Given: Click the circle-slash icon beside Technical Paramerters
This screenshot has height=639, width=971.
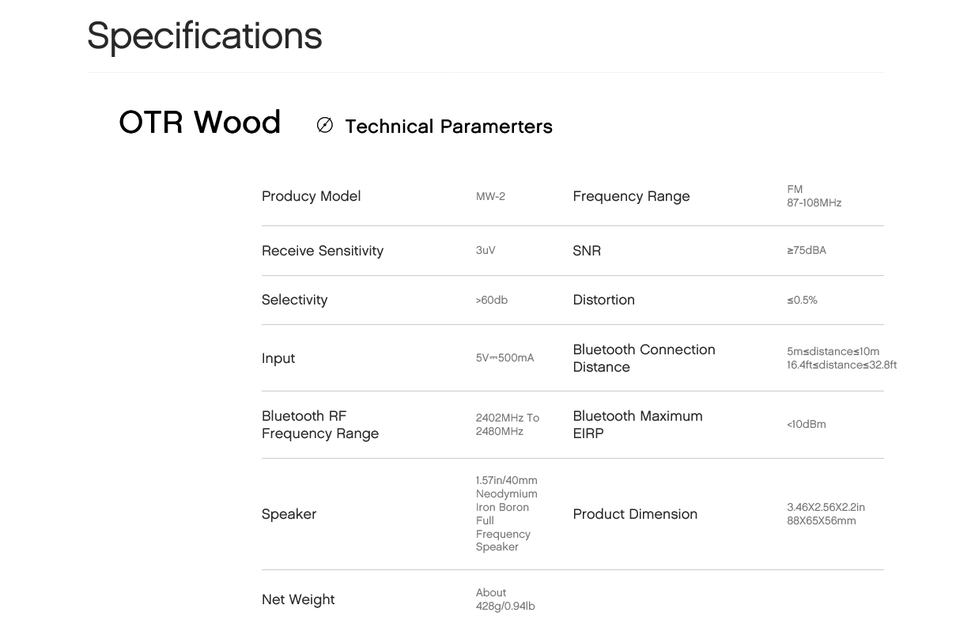Looking at the screenshot, I should pos(324,125).
